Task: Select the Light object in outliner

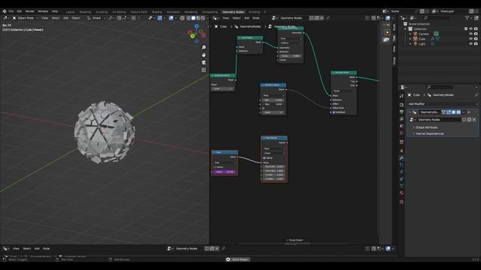Action: point(422,43)
